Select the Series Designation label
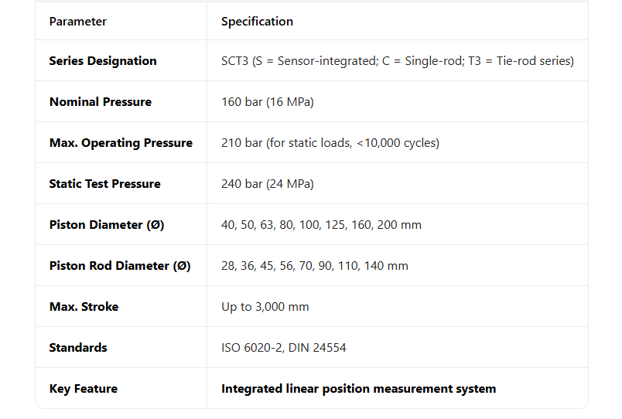This screenshot has height=419, width=622. click(103, 61)
